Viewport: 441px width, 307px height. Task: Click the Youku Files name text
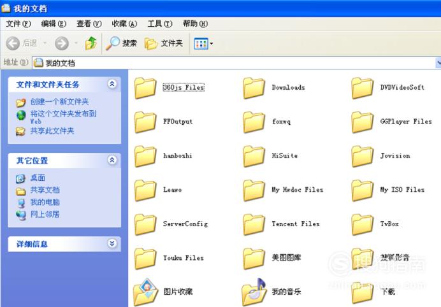coord(184,258)
